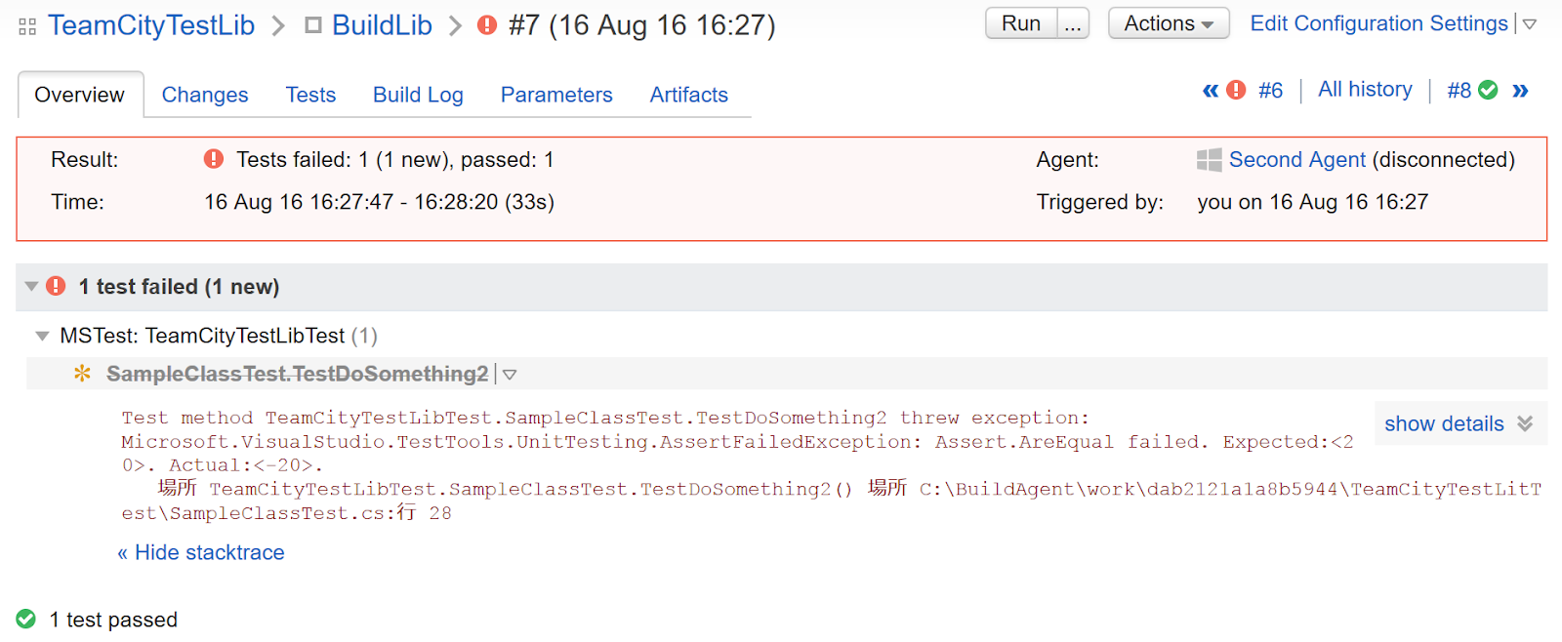This screenshot has width=1562, height=642.
Task: Click the orange new-failure star icon
Action: pyautogui.click(x=82, y=374)
